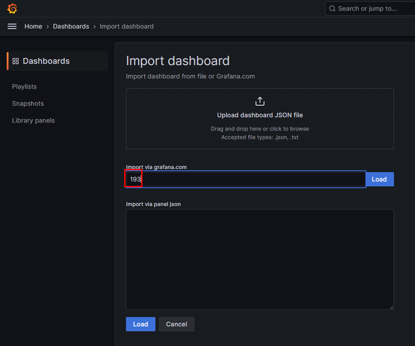
Task: Click the search magnifier icon
Action: click(332, 8)
